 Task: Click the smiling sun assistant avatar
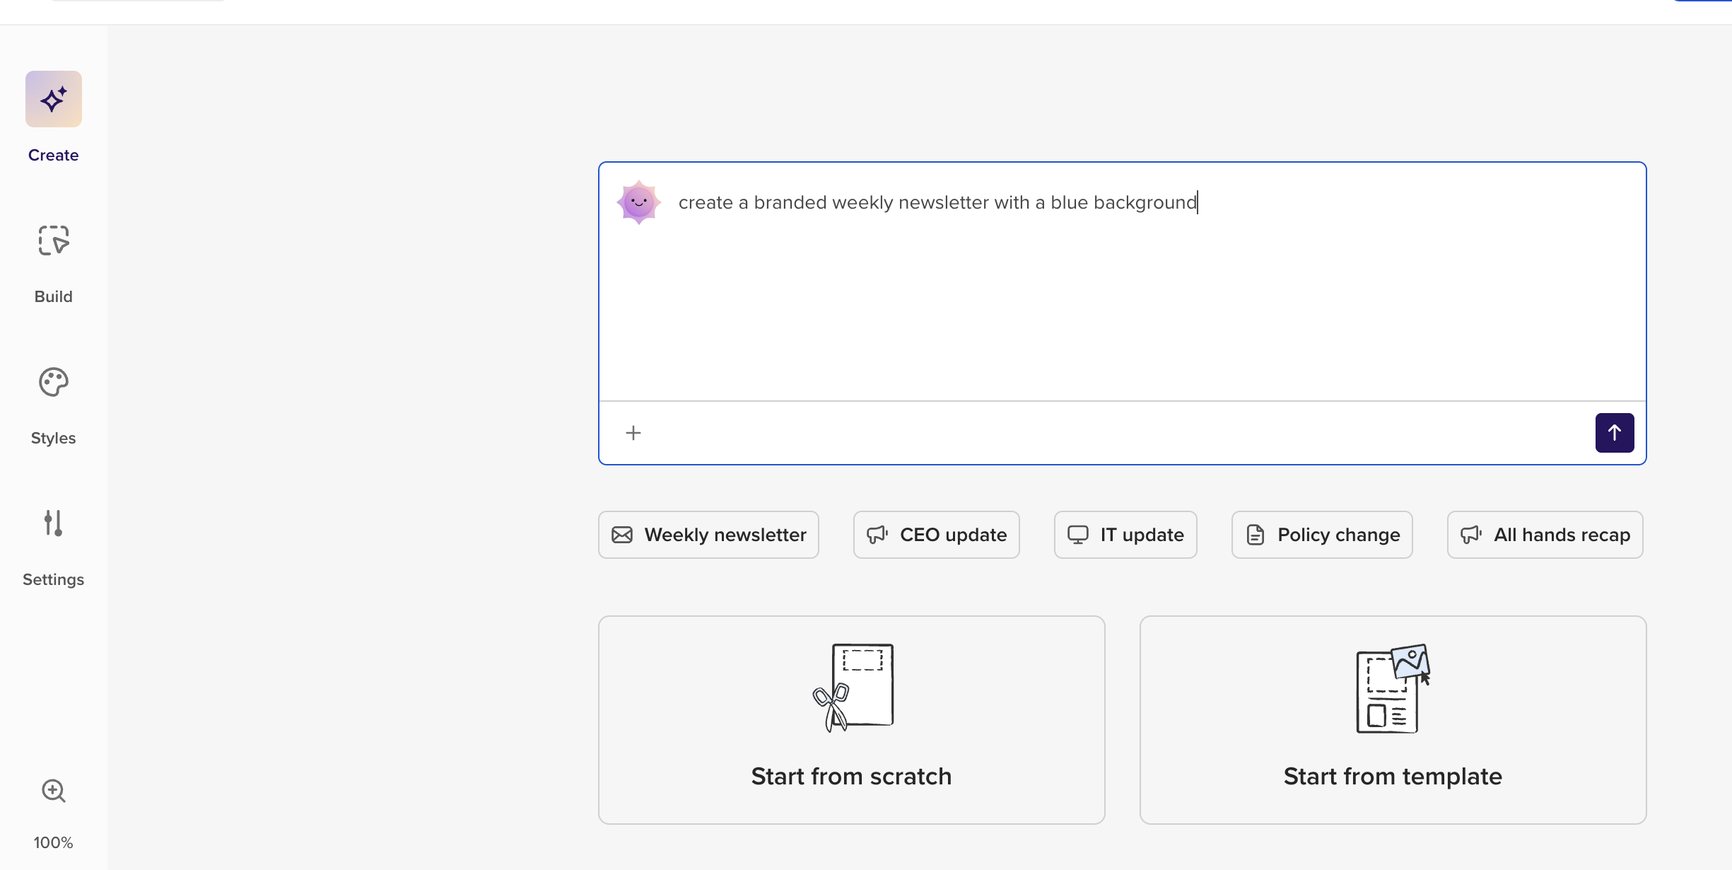[639, 202]
